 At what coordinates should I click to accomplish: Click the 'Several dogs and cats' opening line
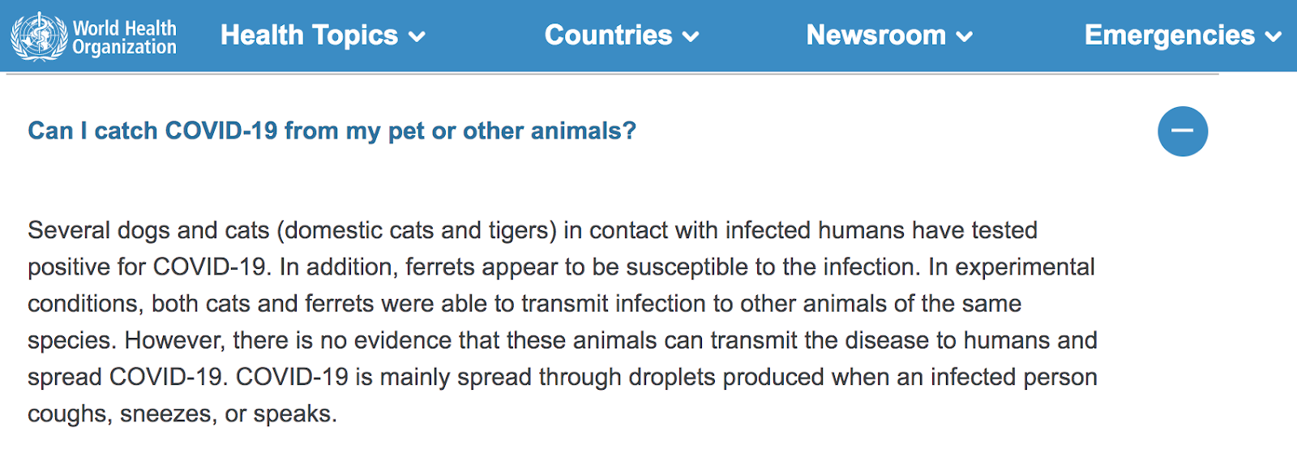click(x=533, y=230)
